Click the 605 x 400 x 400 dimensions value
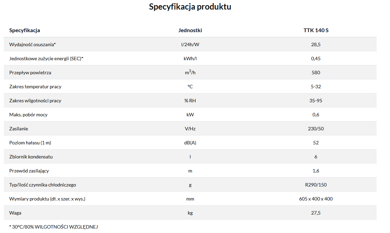The width and height of the screenshot is (390, 233). [x=316, y=199]
